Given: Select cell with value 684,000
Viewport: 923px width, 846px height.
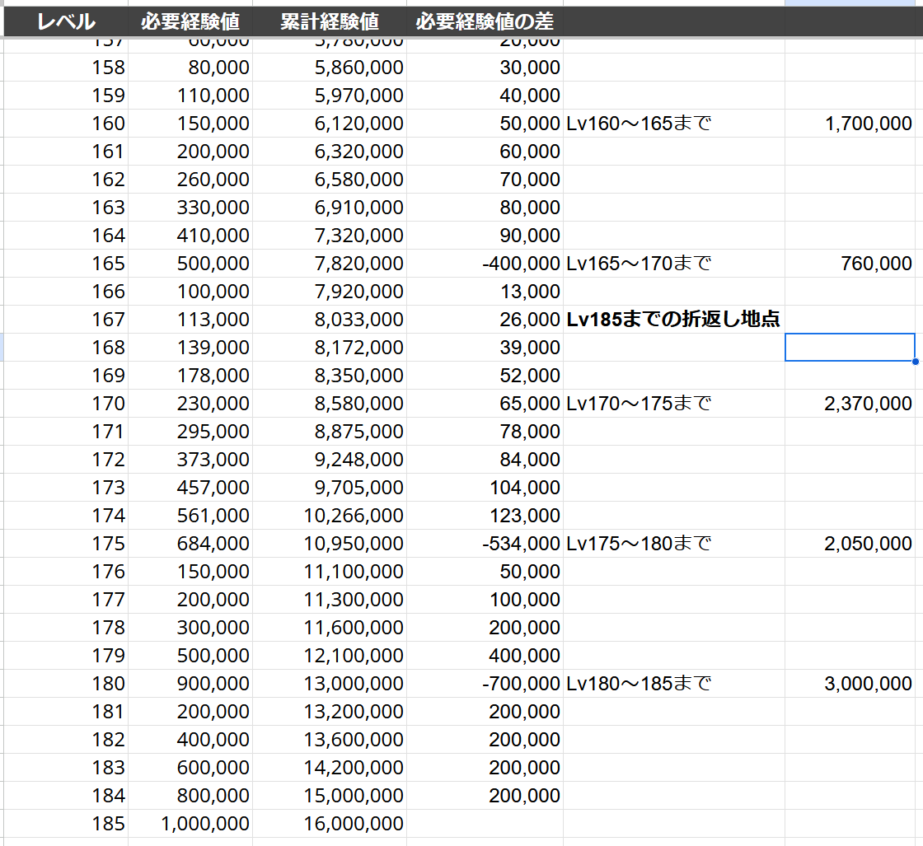Looking at the screenshot, I should tap(190, 544).
